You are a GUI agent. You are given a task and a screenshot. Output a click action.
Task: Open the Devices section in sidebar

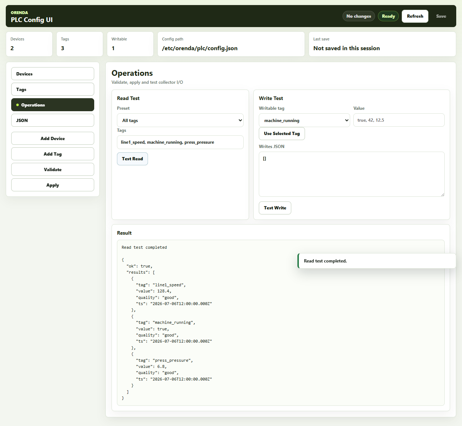53,74
